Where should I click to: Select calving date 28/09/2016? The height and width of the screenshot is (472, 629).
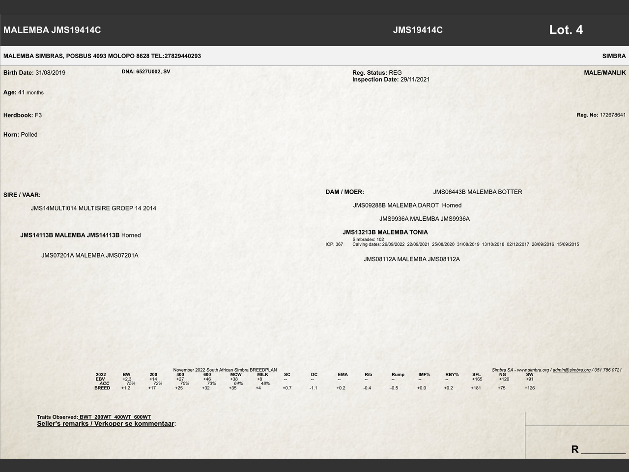point(543,244)
